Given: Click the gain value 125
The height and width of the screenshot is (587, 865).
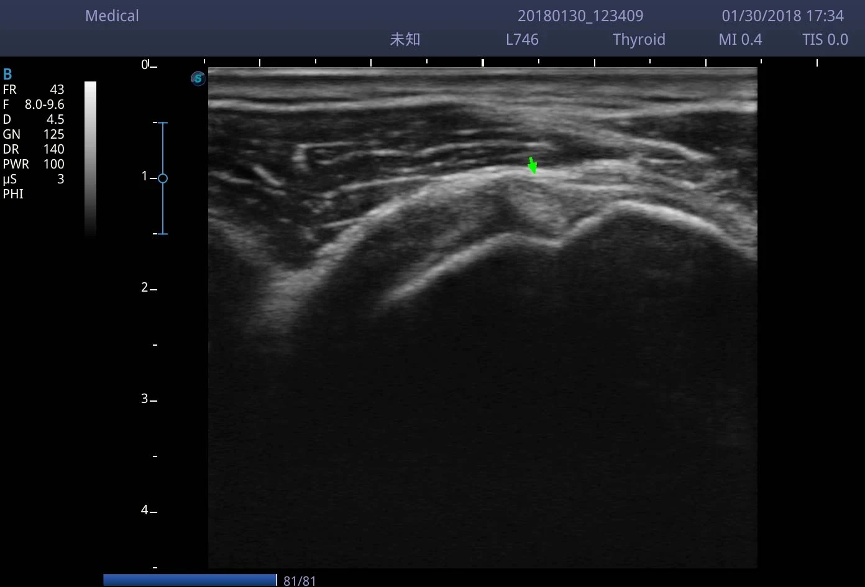Looking at the screenshot, I should (54, 134).
